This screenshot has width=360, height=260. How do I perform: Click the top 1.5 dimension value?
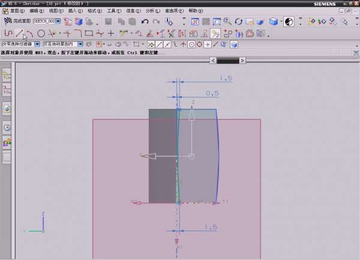coord(226,78)
